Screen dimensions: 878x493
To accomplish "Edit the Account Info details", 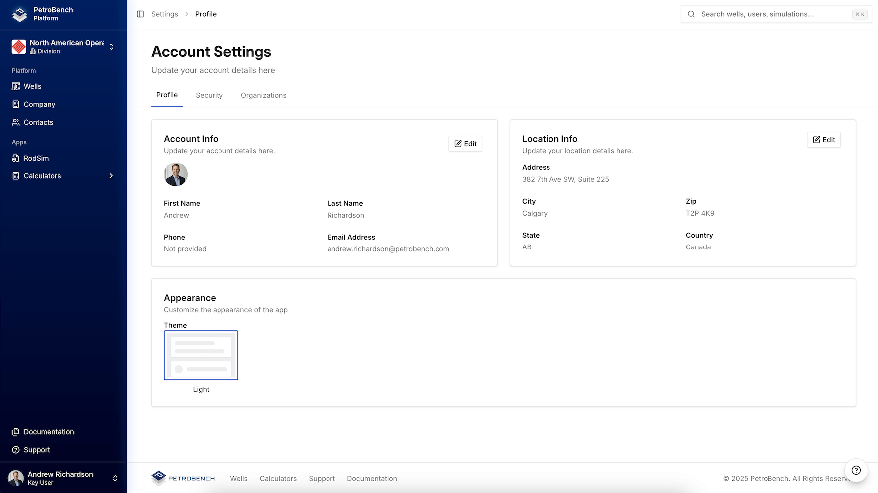I will (x=465, y=144).
